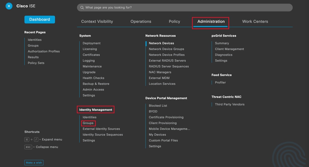
Task: Open Settings under Device Portal Management
Action: tap(155, 146)
